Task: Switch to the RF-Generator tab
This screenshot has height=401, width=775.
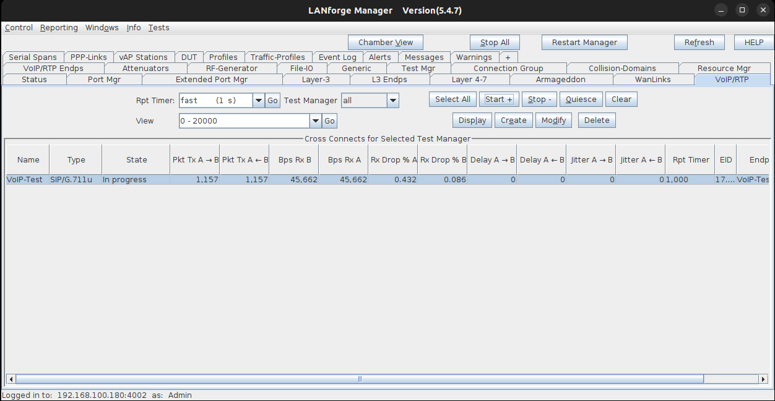Action: pyautogui.click(x=232, y=68)
